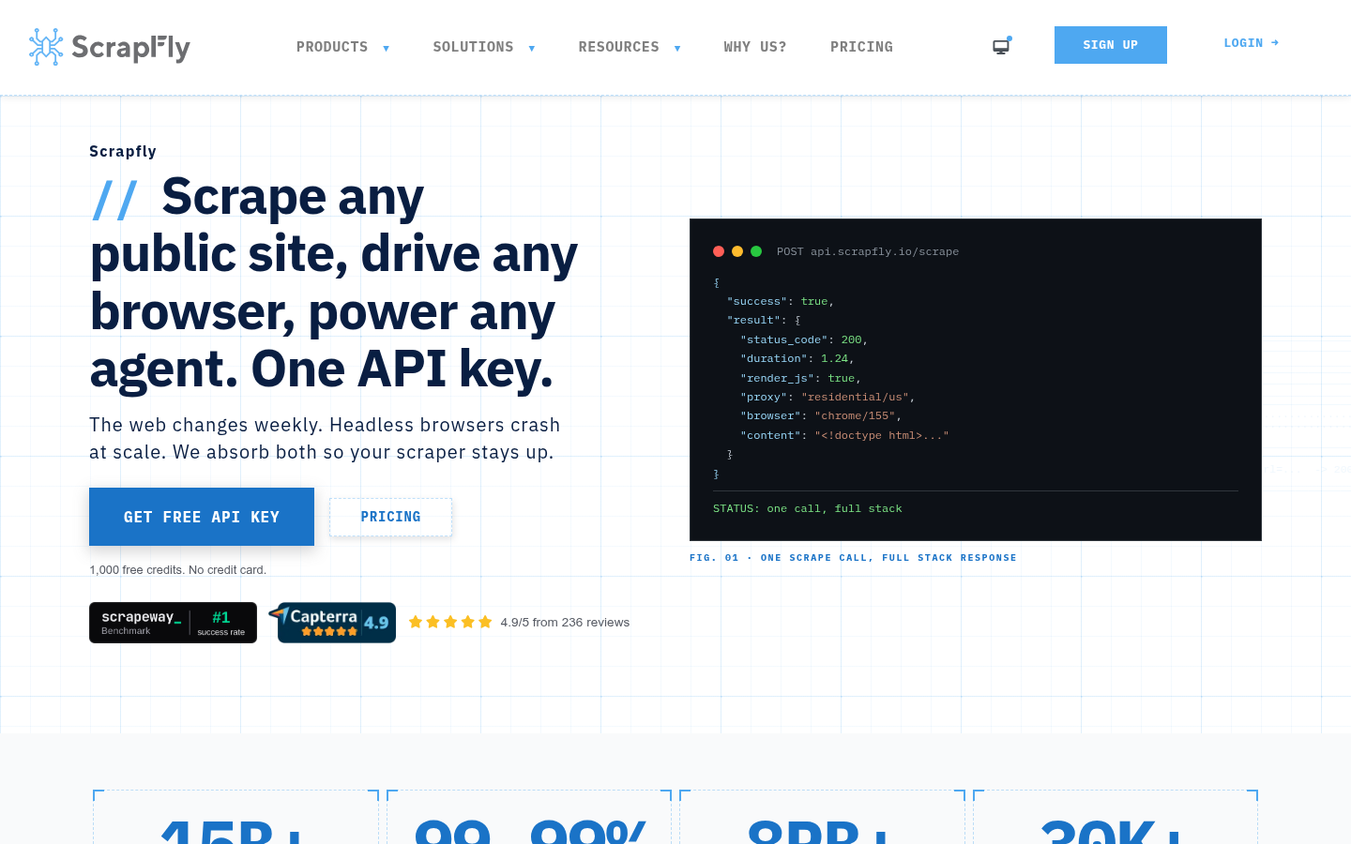
Task: Click 'STATUS: one call, full stack' text
Action: coord(808,508)
